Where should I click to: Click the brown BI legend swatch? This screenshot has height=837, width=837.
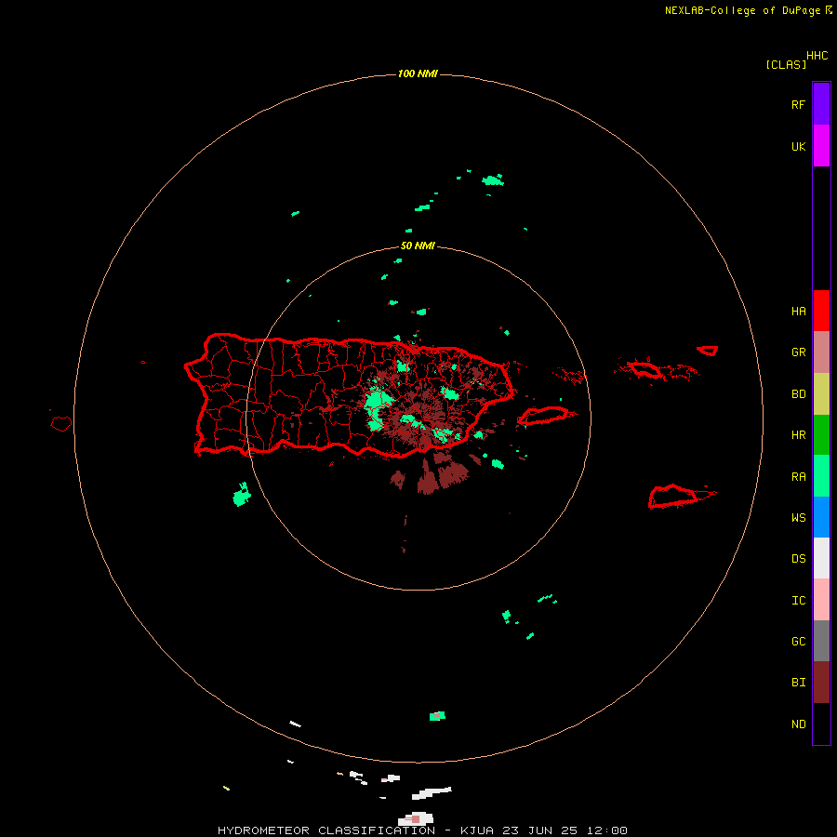821,683
